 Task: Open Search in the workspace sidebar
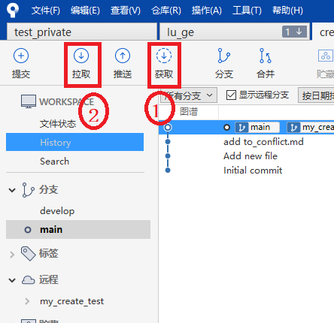(54, 161)
